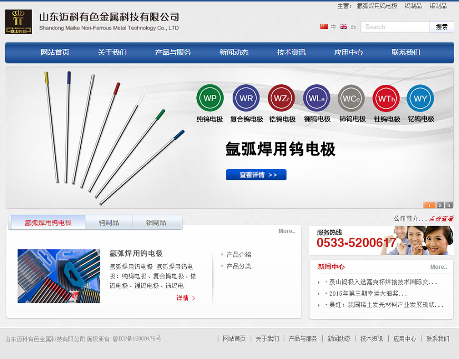This screenshot has height=359, width=459.
Task: Click the company crown logo
Action: point(18,22)
